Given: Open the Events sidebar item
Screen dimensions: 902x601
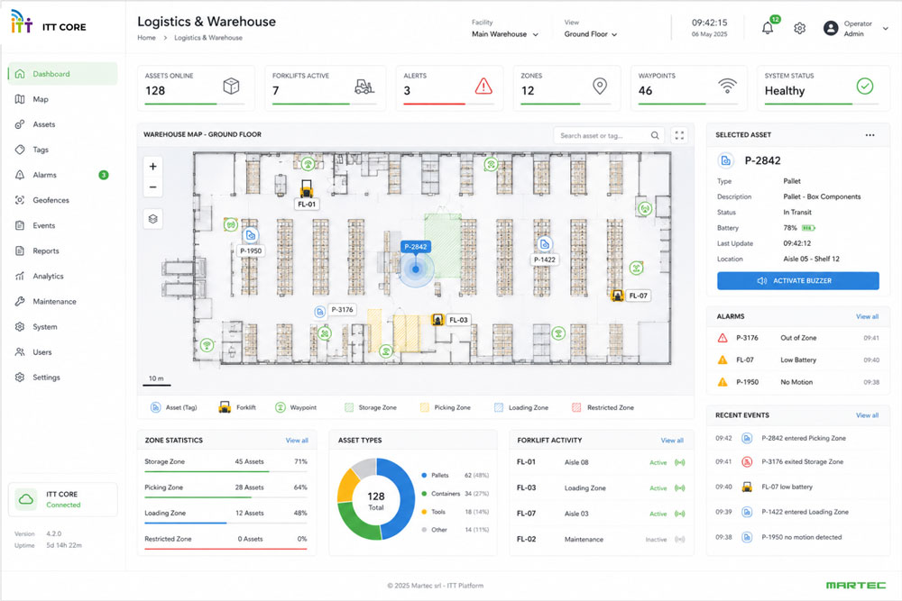Looking at the screenshot, I should point(63,225).
